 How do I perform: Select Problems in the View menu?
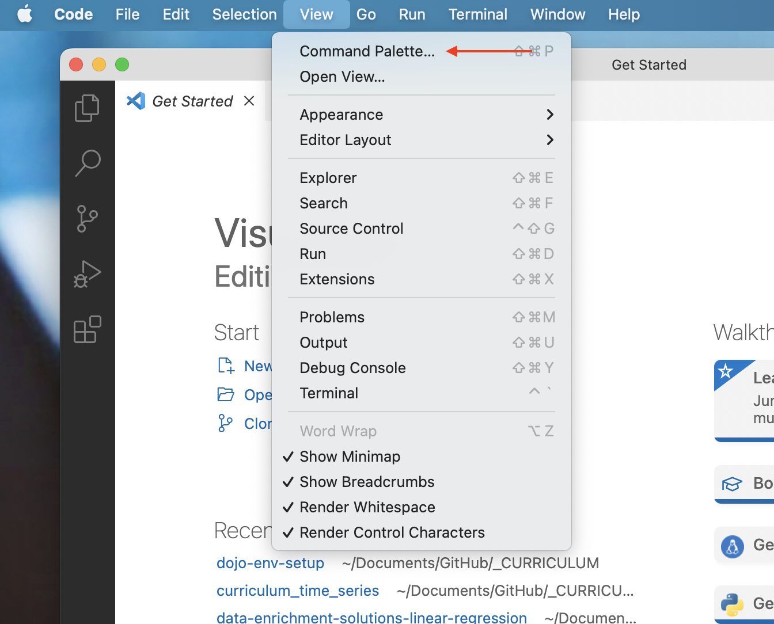pos(422,317)
